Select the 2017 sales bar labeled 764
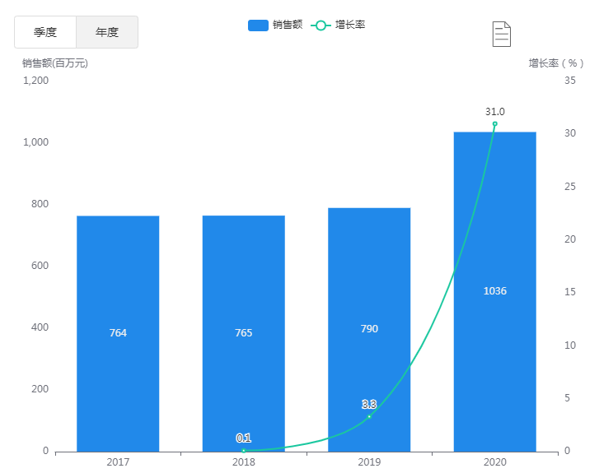This screenshot has width=599, height=473. click(118, 334)
